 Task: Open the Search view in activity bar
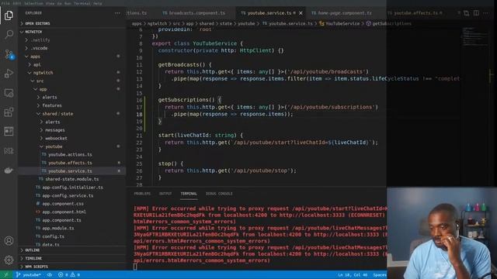point(9,34)
